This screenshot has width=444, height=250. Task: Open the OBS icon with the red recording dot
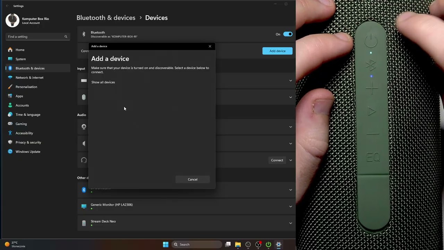[x=258, y=244]
